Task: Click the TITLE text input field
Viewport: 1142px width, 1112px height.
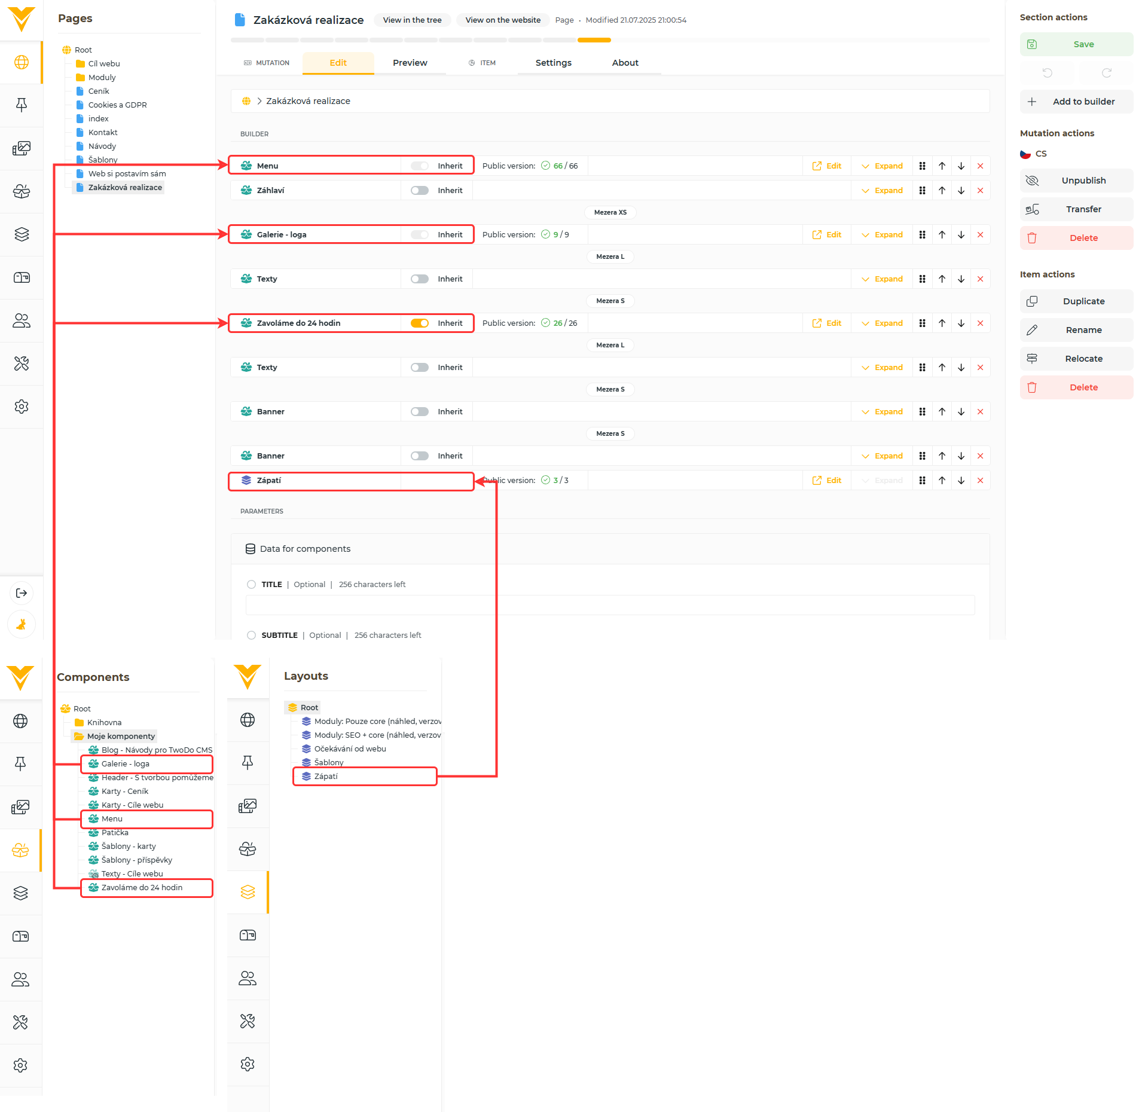Action: (x=610, y=605)
